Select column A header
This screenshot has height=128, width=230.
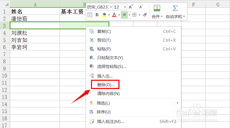[x=35, y=4]
